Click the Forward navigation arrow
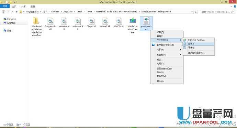 (x=9, y=12)
